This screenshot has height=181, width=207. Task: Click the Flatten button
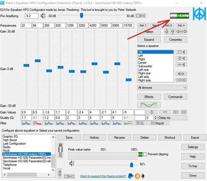click(x=149, y=32)
